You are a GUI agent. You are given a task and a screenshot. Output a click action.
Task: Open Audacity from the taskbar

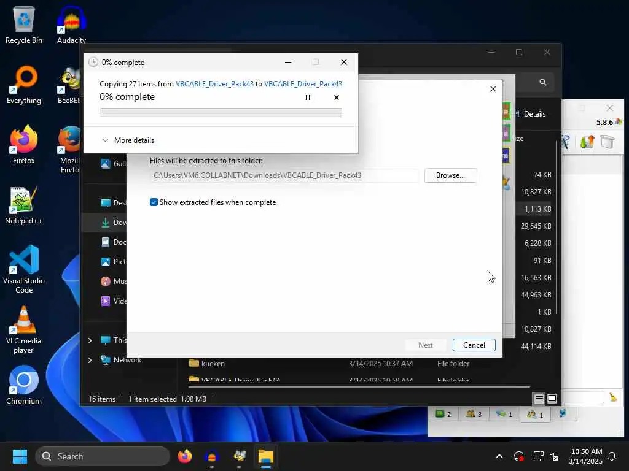pyautogui.click(x=211, y=456)
